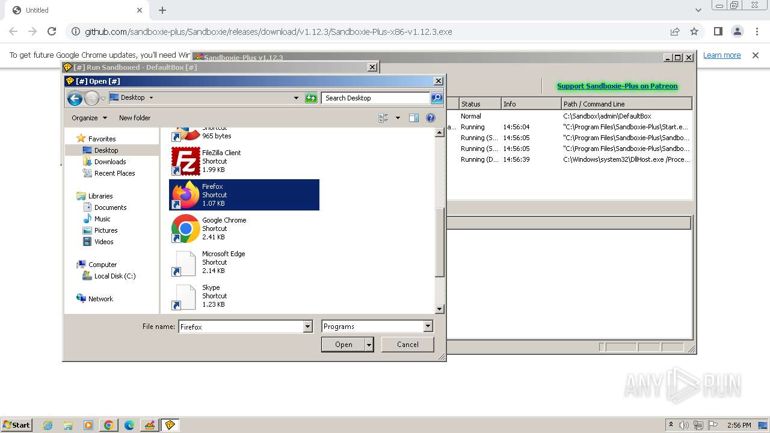Image resolution: width=770 pixels, height=433 pixels.
Task: Click Support Sandboxie-Plus on Patreon link
Action: click(617, 86)
